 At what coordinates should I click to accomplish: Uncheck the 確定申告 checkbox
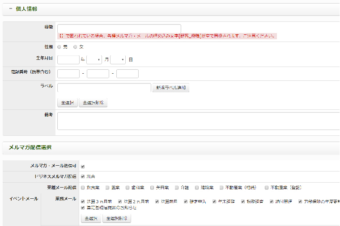coord(186,201)
